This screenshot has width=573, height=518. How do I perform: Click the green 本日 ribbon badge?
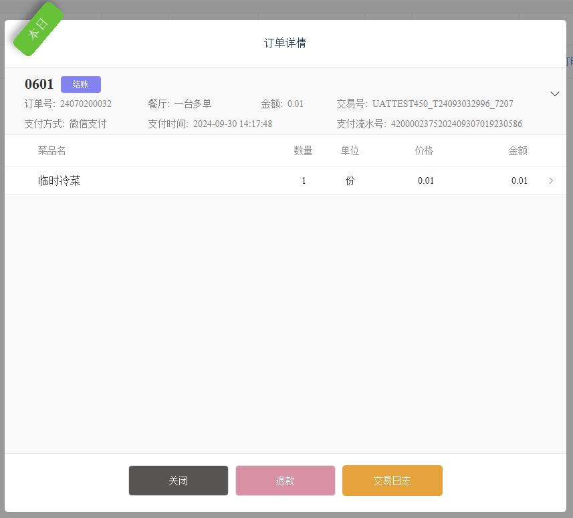37,28
